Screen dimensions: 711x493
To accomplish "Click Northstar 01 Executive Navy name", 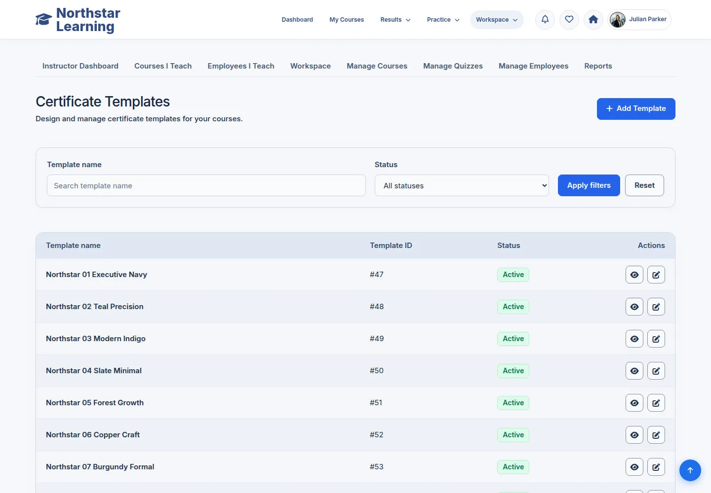I will coord(96,275).
